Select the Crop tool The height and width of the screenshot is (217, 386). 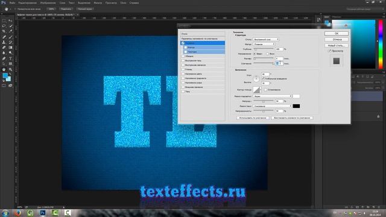(x=4, y=31)
